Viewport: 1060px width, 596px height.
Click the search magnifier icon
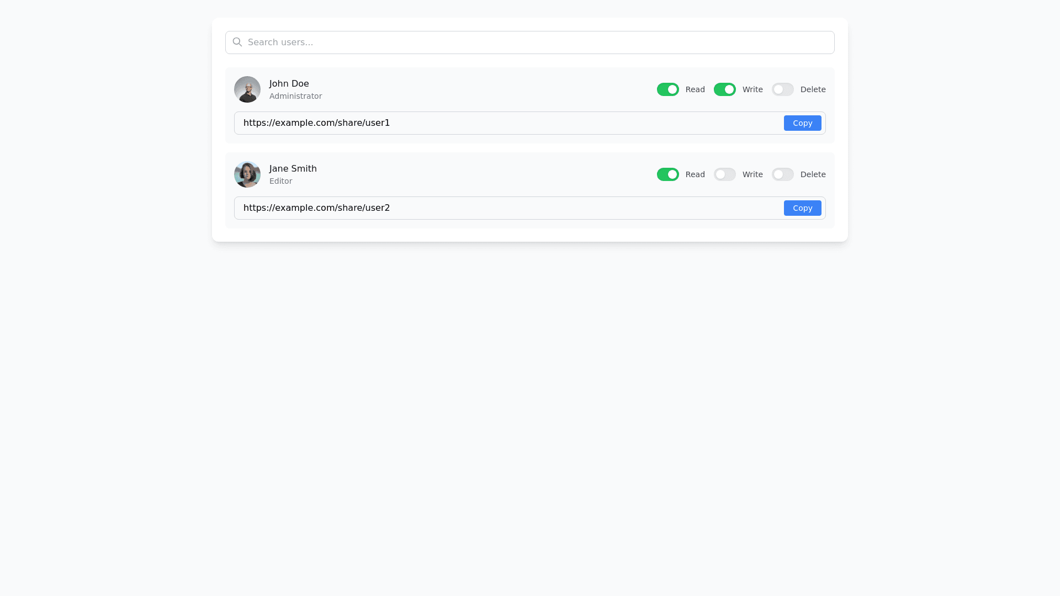click(x=237, y=42)
